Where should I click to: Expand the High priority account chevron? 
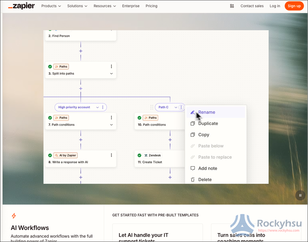point(97,107)
